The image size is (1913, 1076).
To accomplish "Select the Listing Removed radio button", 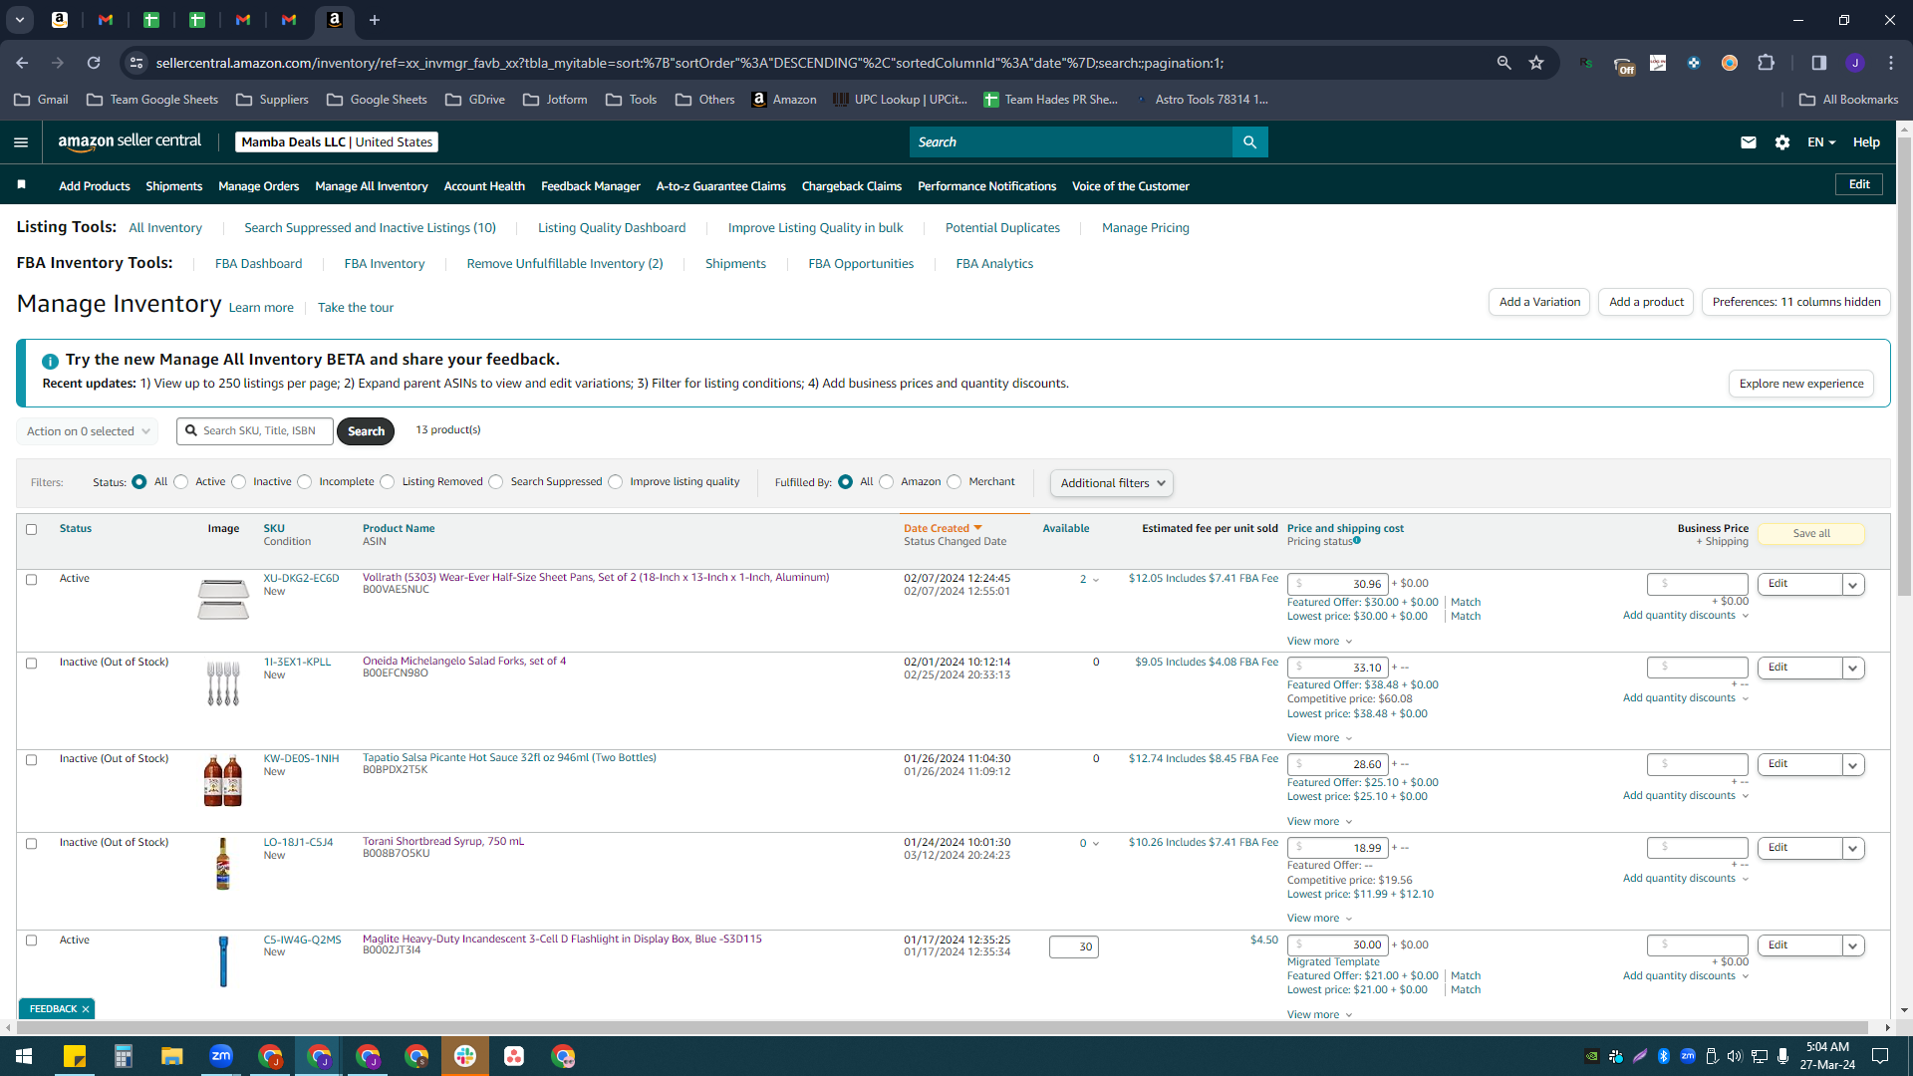I will tap(388, 482).
